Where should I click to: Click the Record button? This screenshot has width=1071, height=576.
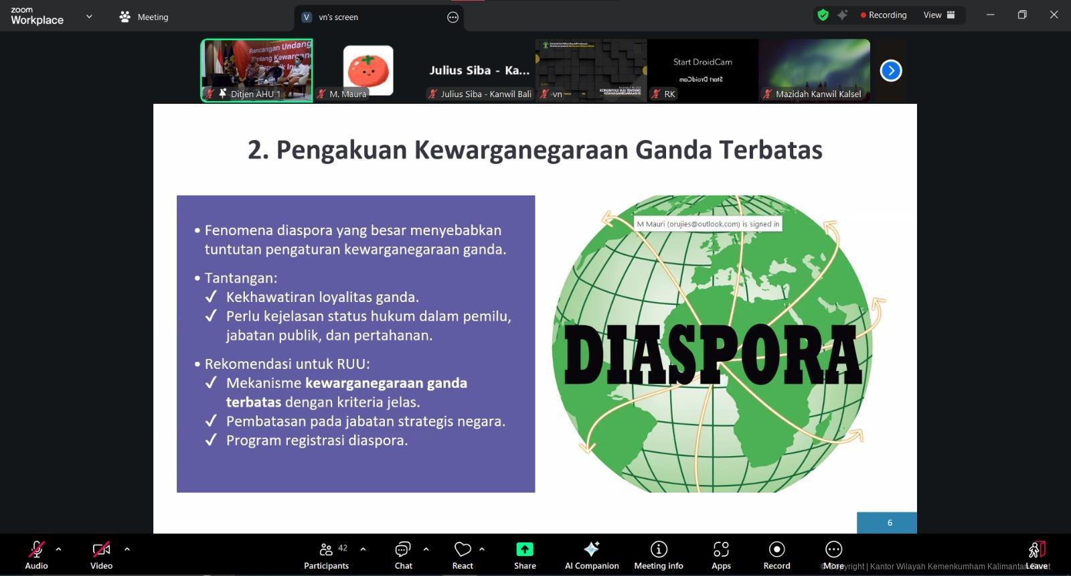[x=776, y=555]
